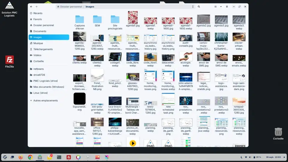Click the FileZilla desktop icon

[10, 60]
